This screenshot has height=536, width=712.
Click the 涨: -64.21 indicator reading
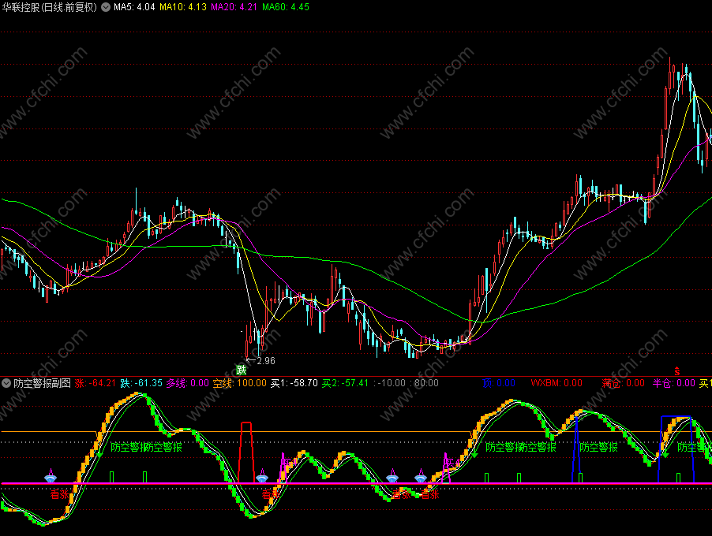[x=96, y=383]
